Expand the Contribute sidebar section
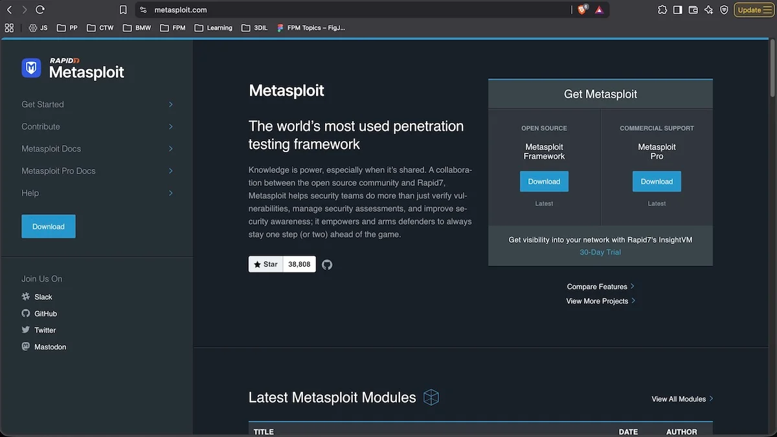Screen dimensions: 777x437 coord(98,126)
